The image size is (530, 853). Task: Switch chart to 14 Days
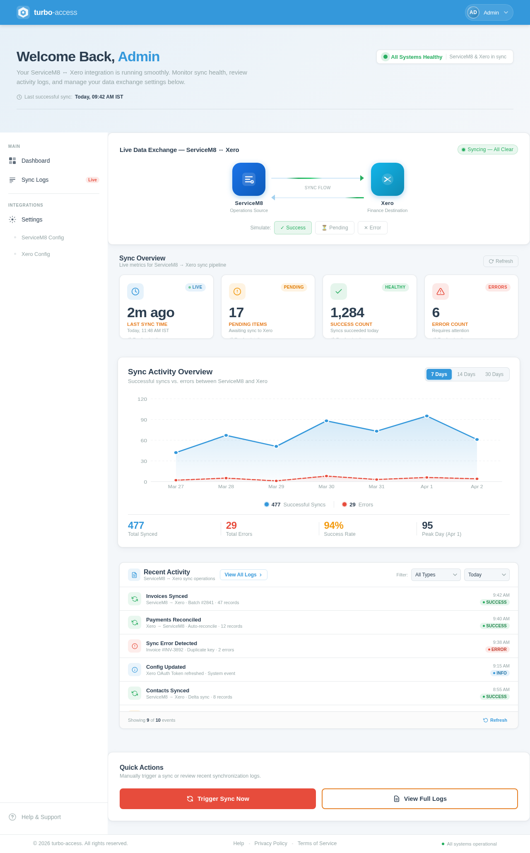(x=466, y=374)
